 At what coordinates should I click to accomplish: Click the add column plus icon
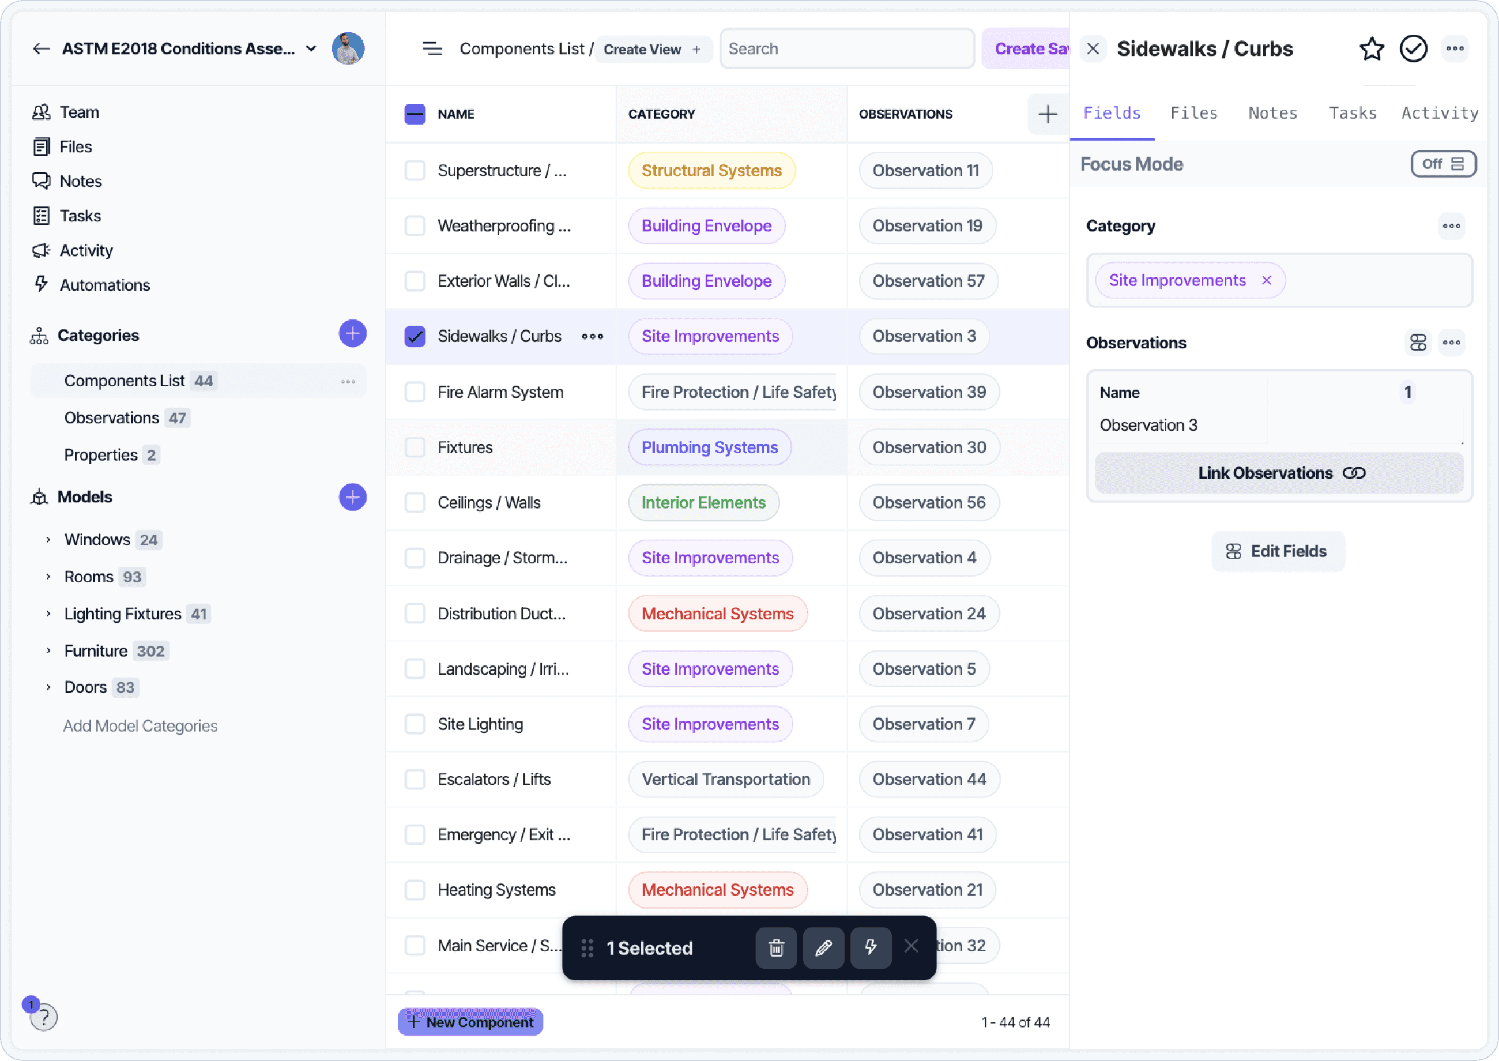click(1047, 114)
